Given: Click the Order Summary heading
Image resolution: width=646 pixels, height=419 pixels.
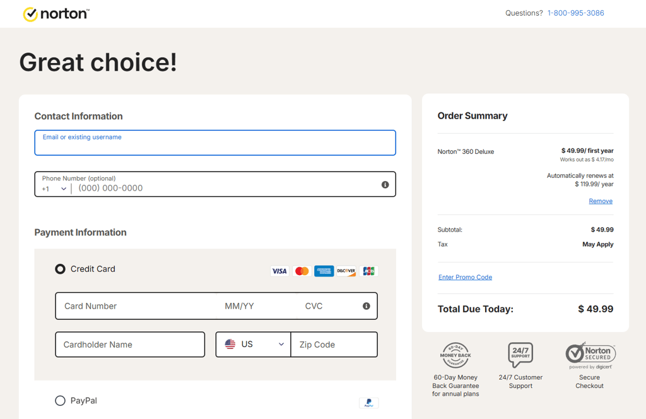Looking at the screenshot, I should [473, 115].
